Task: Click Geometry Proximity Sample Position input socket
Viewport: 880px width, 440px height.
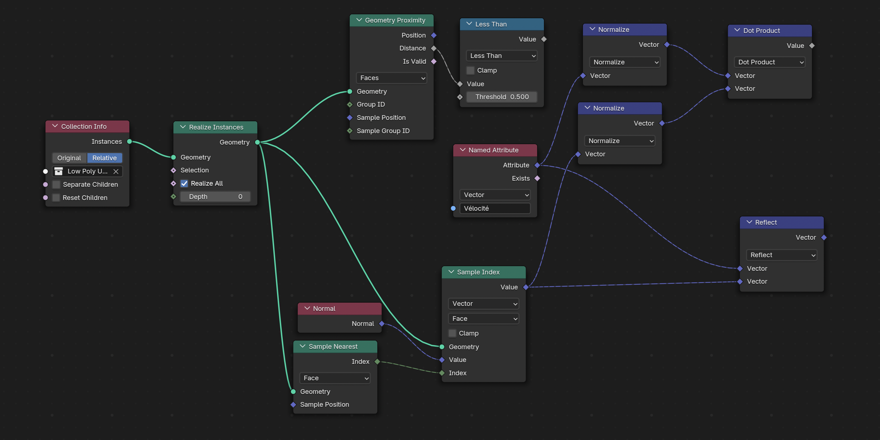Action: (350, 118)
